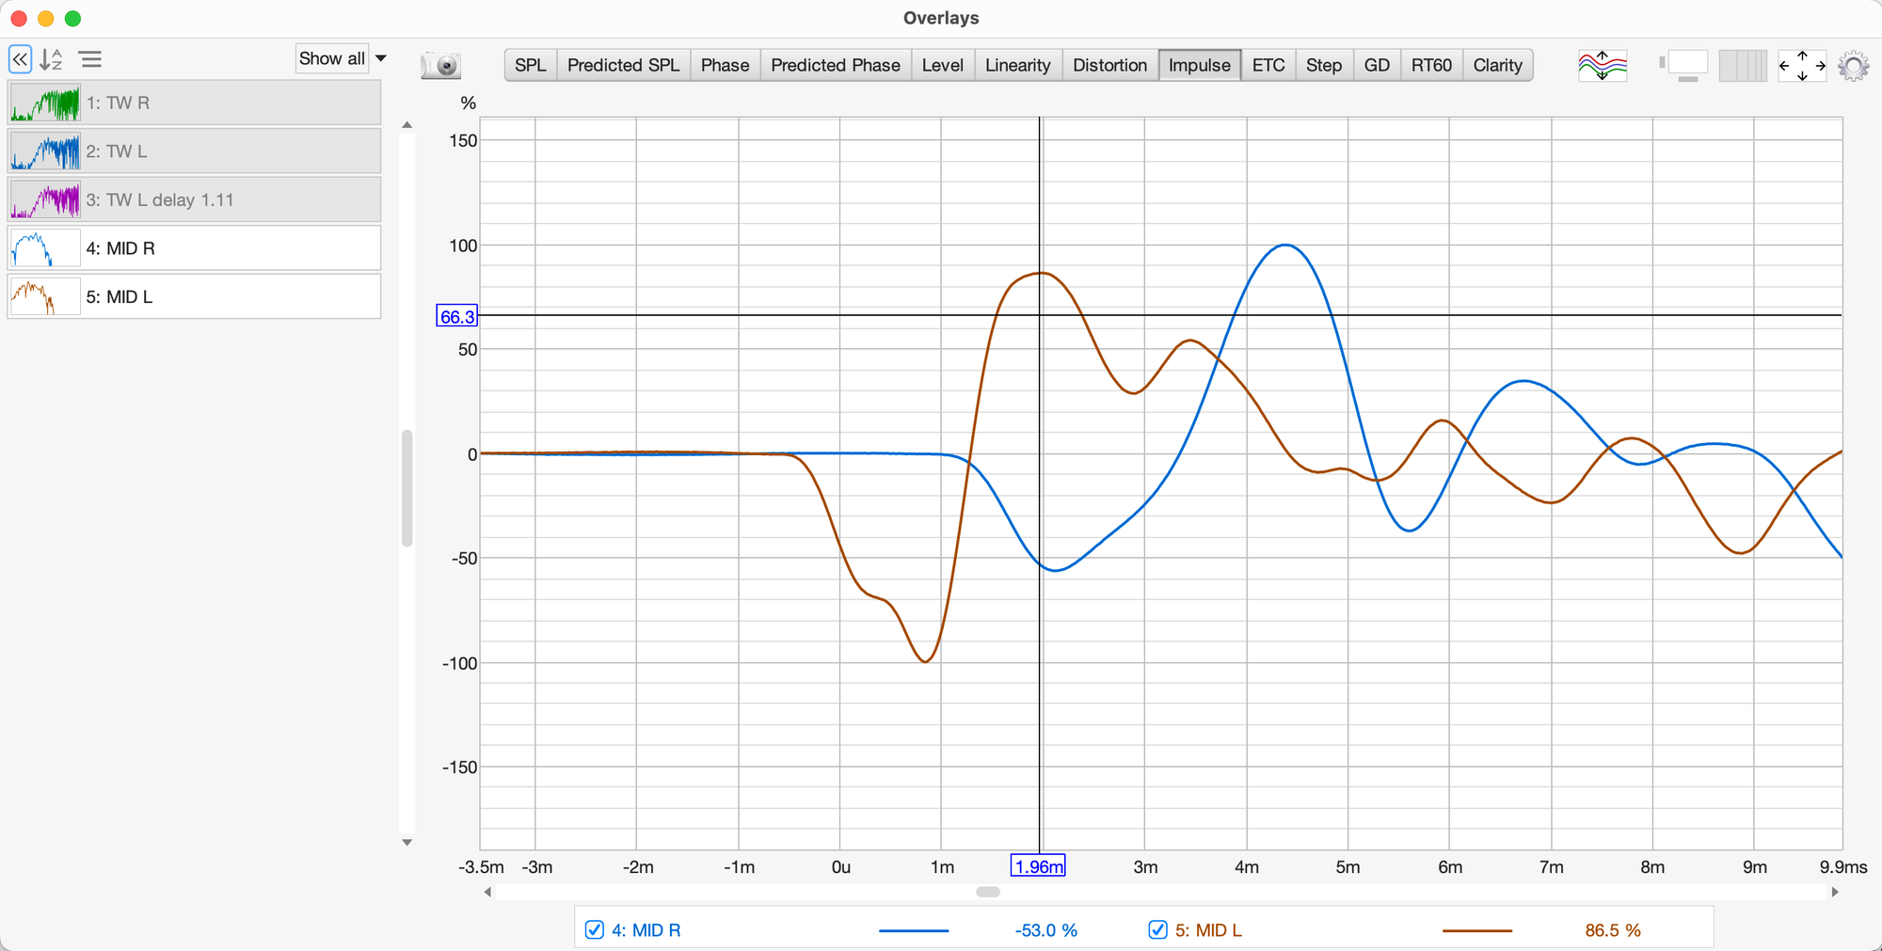The width and height of the screenshot is (1882, 951).
Task: Capture graph with camera icon
Action: click(x=440, y=65)
